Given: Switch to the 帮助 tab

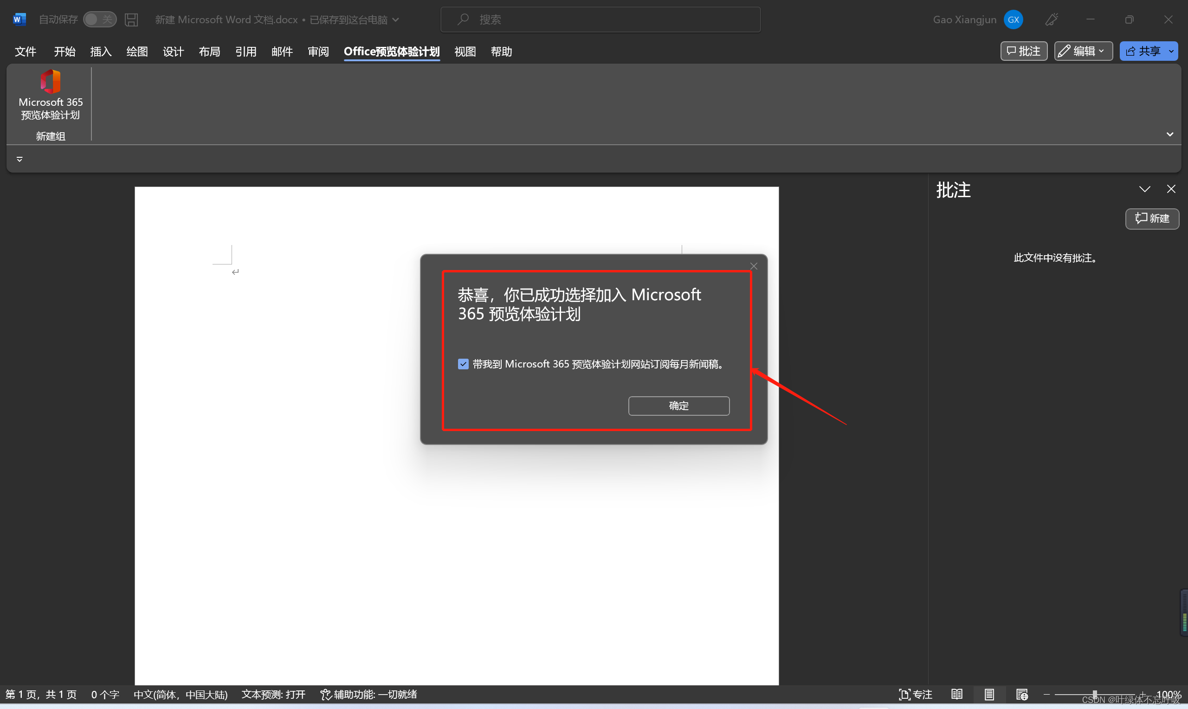Looking at the screenshot, I should pos(502,52).
